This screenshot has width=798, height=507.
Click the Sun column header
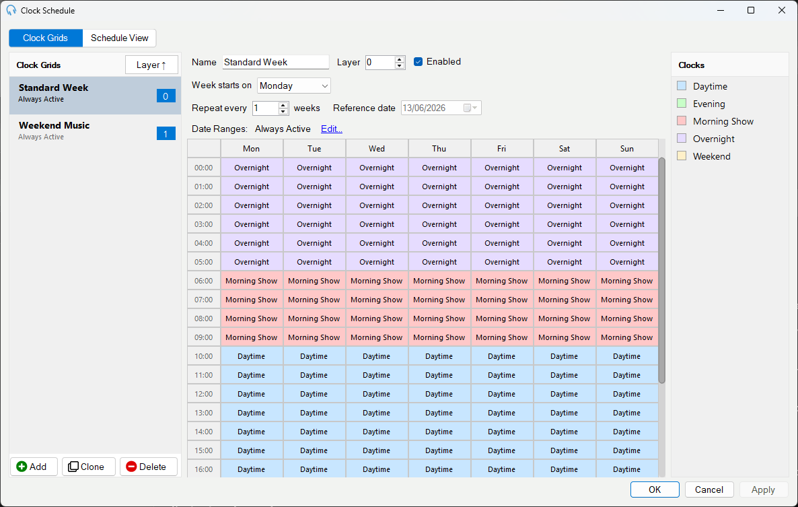point(627,149)
